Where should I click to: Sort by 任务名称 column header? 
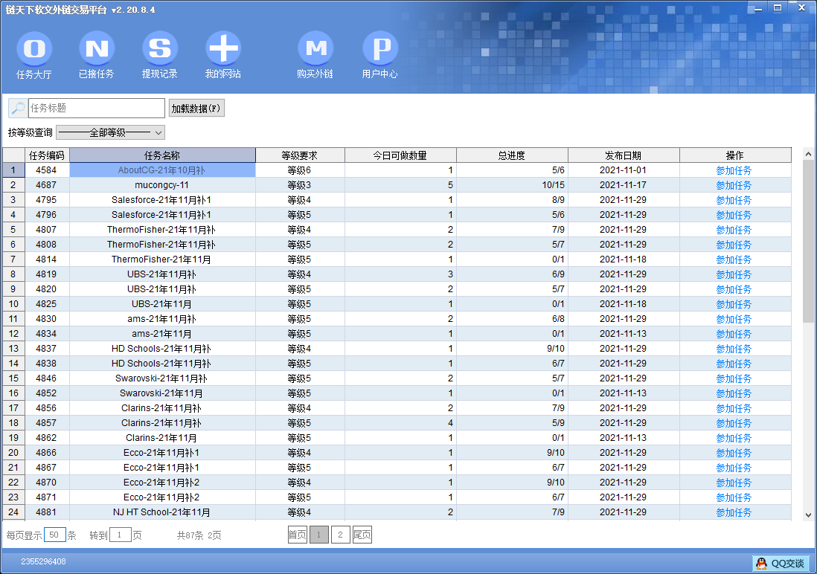click(162, 155)
